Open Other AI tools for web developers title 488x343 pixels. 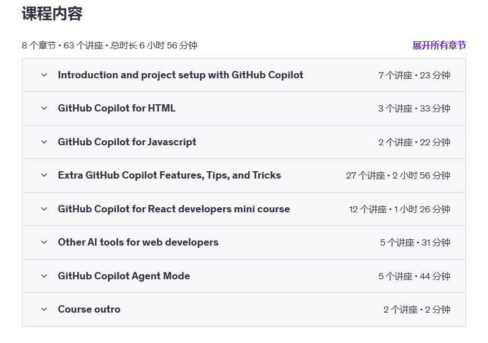[x=138, y=242]
